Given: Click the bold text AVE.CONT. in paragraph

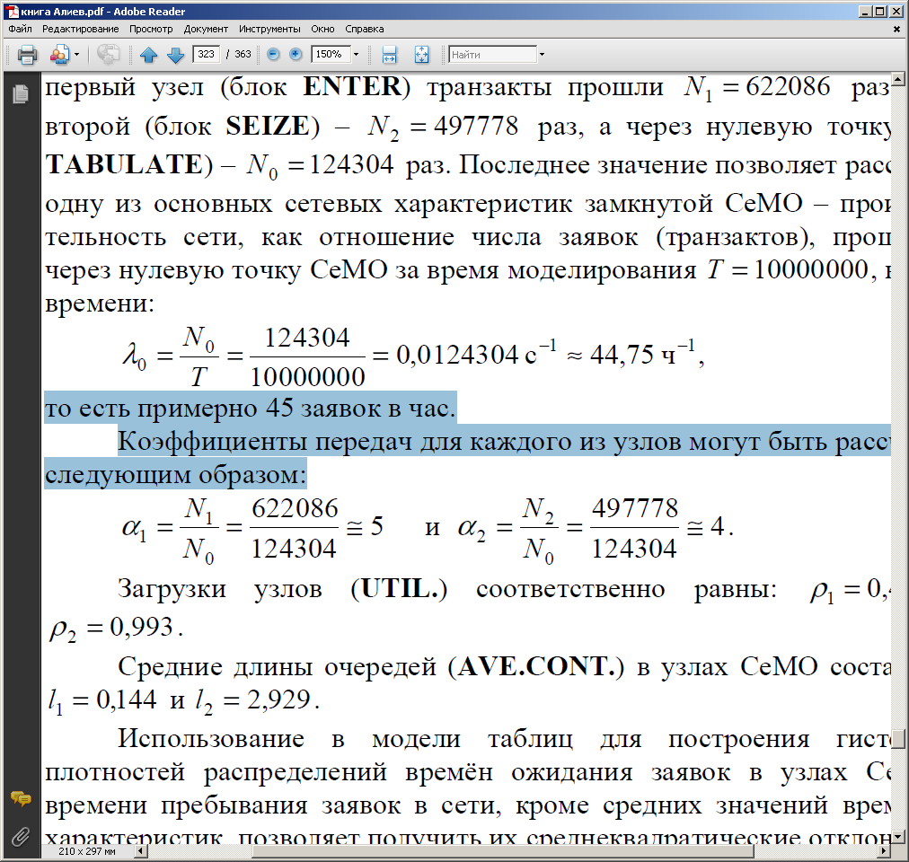Looking at the screenshot, I should tap(536, 666).
